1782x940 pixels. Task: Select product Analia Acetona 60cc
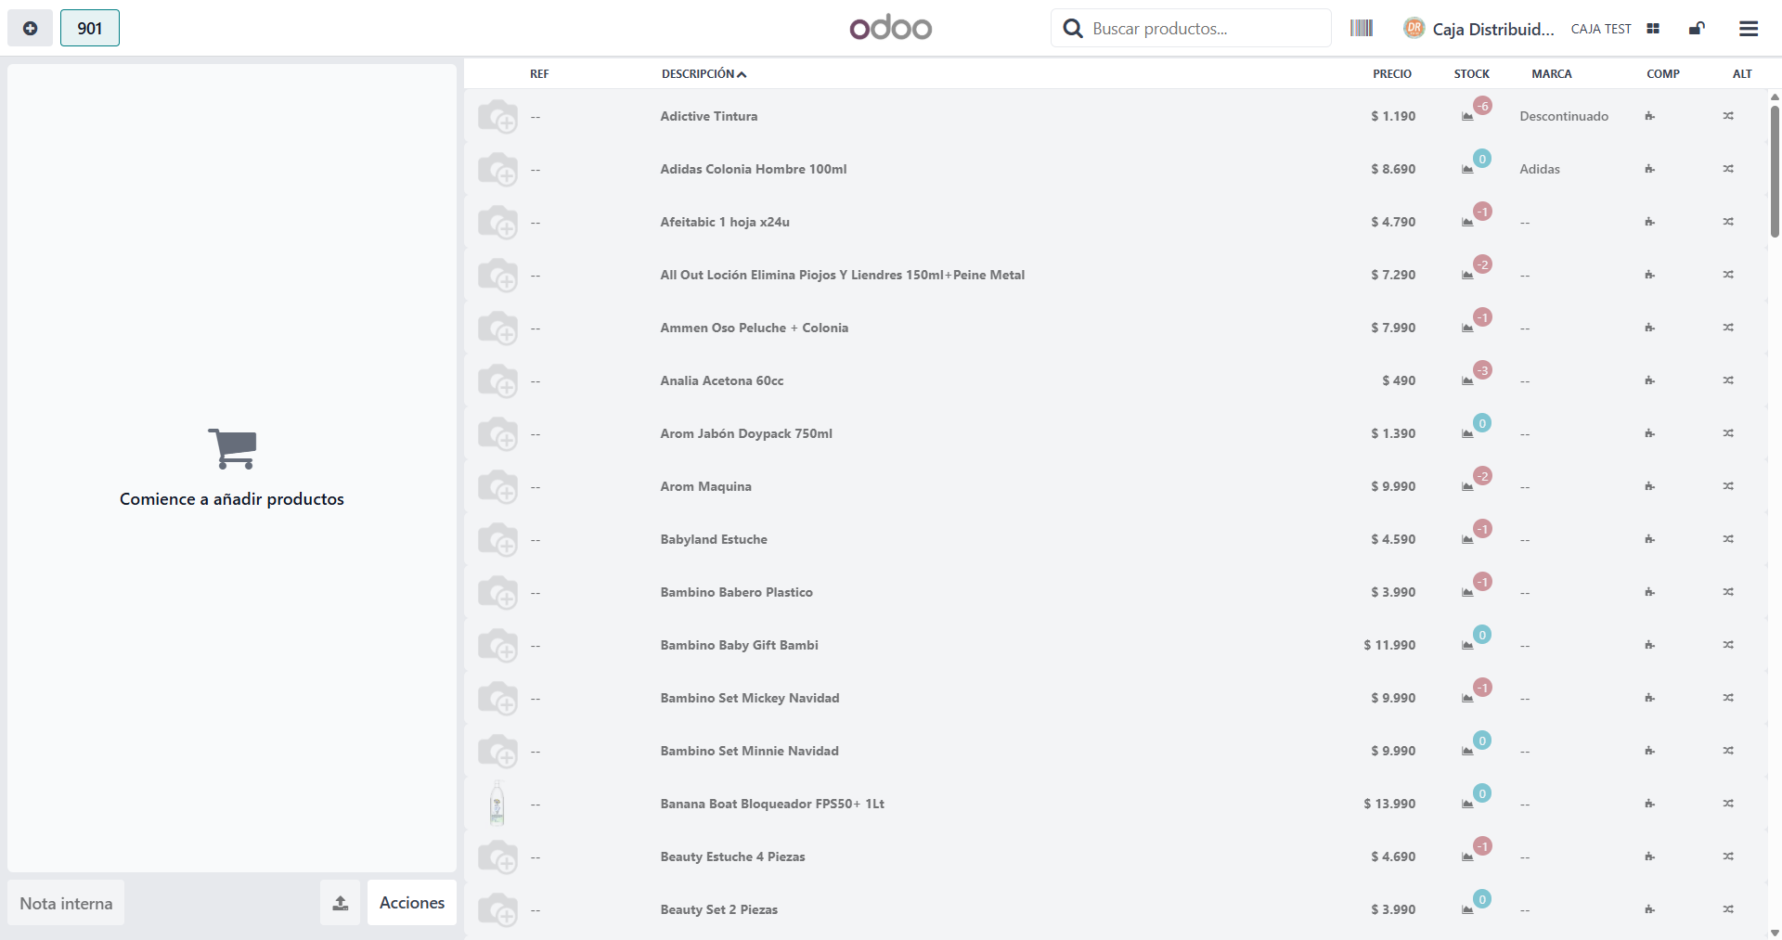722,380
